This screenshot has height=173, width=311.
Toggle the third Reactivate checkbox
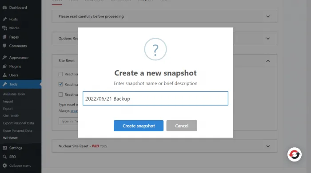coord(61,94)
